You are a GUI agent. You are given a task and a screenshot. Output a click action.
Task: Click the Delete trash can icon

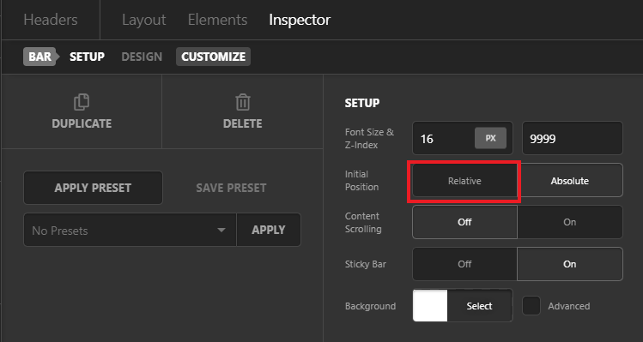pos(243,102)
